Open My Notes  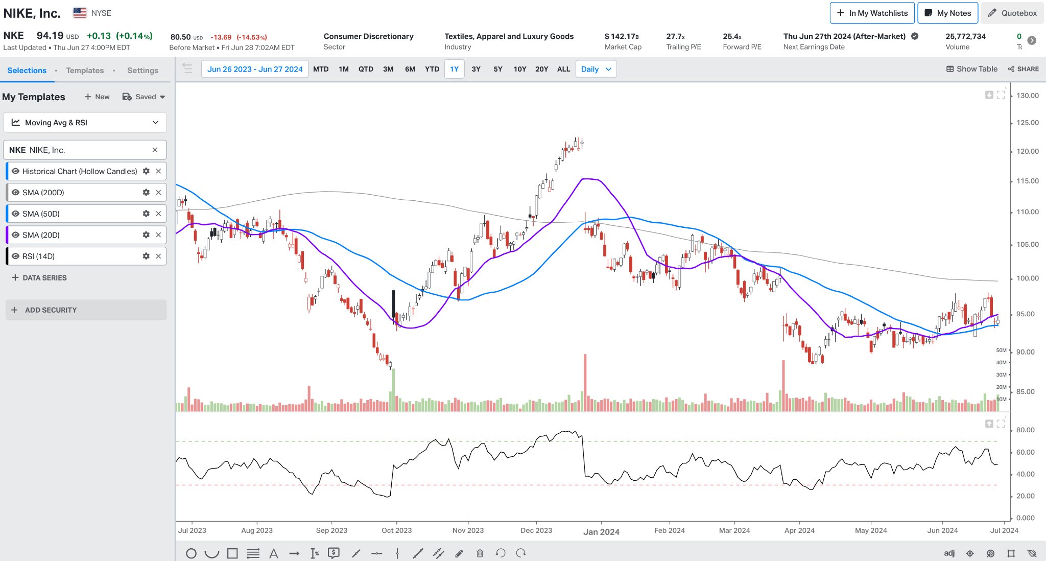pos(948,13)
